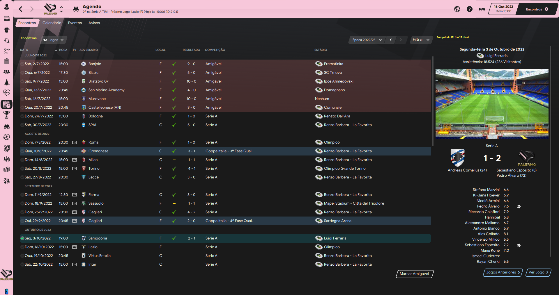Screen dimensions: 559x295
Task: Go to next season arrow
Action: 401,40
